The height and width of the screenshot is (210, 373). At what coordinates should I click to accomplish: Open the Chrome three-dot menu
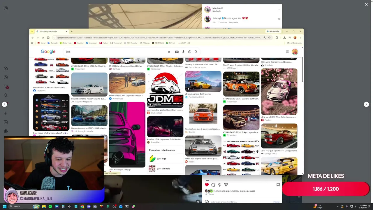click(x=300, y=38)
